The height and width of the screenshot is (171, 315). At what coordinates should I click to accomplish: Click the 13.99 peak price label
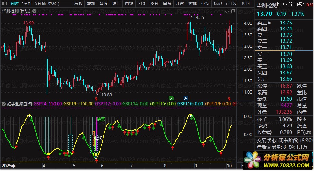coord(28,23)
